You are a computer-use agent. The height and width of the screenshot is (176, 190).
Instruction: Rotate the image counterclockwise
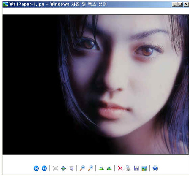[x=109, y=168]
